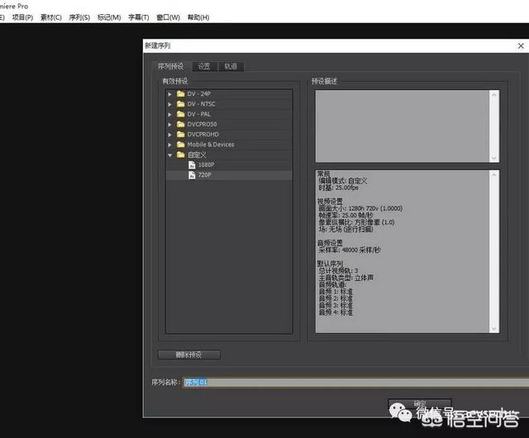This screenshot has height=438, width=529.
Task: Click the 序列名称 input field
Action: (356, 383)
